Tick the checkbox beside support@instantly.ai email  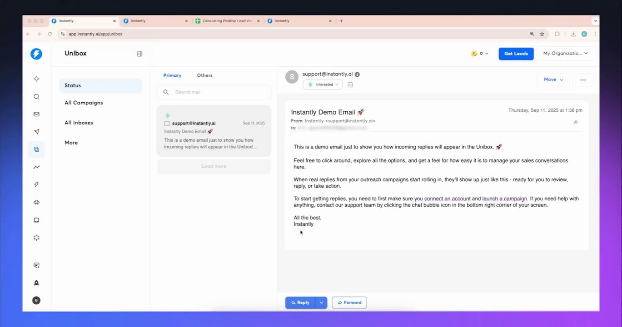(x=167, y=124)
